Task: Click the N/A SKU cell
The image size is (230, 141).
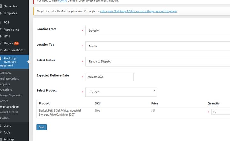Action: point(97,111)
